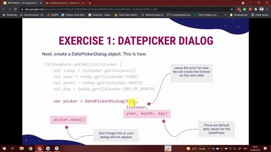Click the code line val year = today.get(Calendar.YEAR)
The height and width of the screenshot is (152, 271).
click(96, 77)
